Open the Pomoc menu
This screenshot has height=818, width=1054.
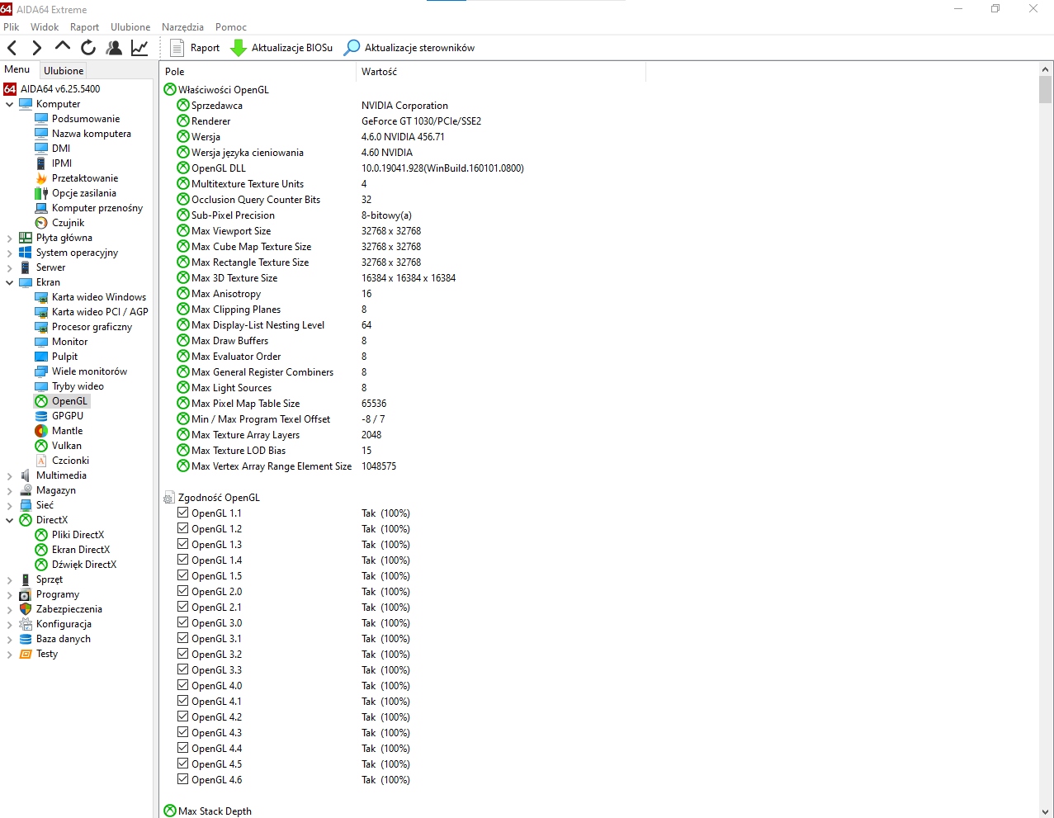[231, 27]
